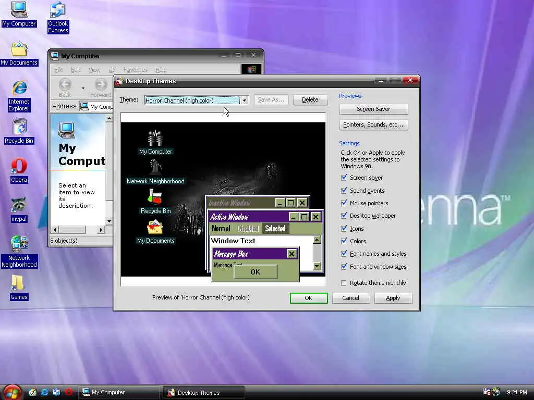Open the Theme dropdown arrow

[244, 100]
